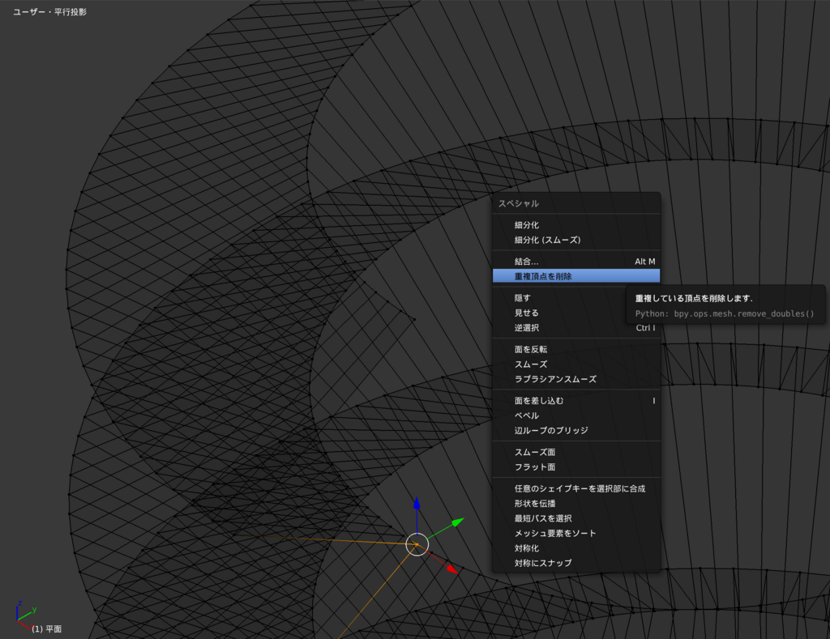Click the スペシャル menu title
Image resolution: width=830 pixels, height=639 pixels.
pyautogui.click(x=518, y=203)
